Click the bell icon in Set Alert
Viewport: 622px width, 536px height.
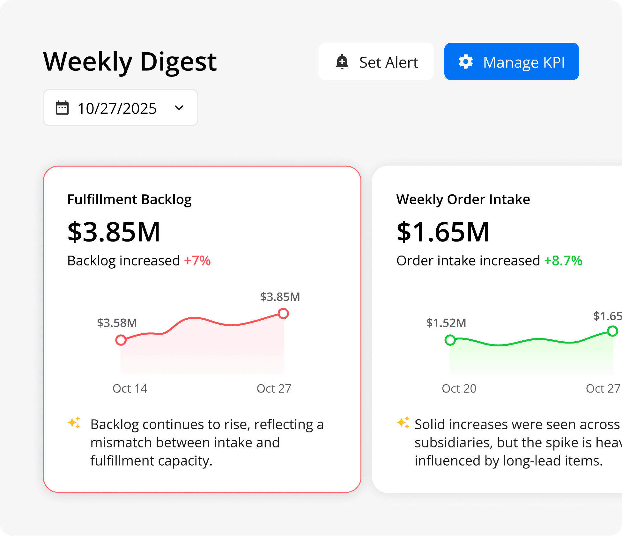point(342,62)
